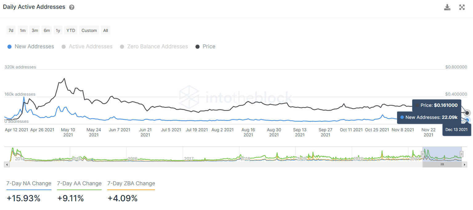Click the download chart icon
Image resolution: width=473 pixels, height=210 pixels.
click(447, 7)
